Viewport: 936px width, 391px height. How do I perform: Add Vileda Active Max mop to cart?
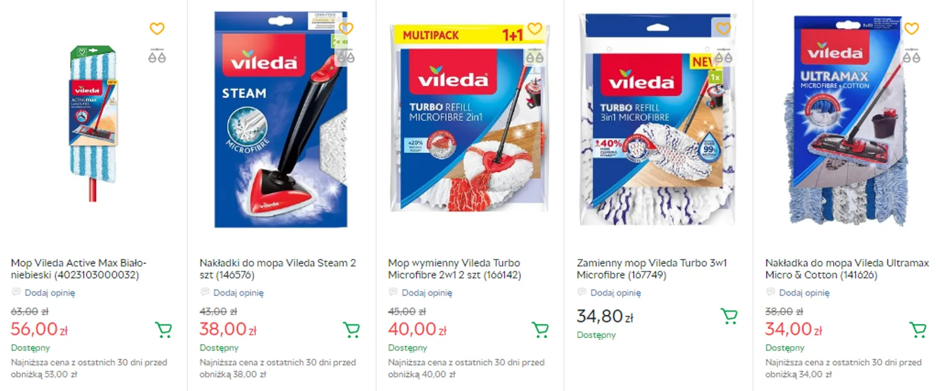click(x=163, y=329)
